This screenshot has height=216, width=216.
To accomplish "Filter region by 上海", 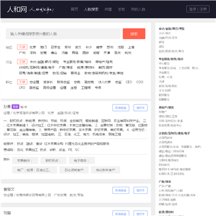I will pyautogui.click(x=131, y=47).
